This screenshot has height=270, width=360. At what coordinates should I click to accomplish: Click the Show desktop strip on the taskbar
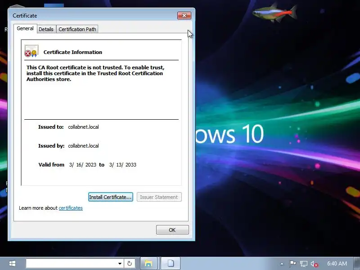click(357, 263)
